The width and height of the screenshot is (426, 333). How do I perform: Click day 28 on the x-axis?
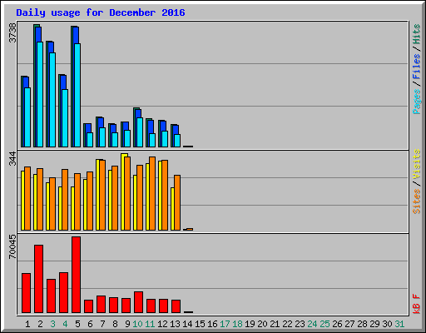coord(362,324)
